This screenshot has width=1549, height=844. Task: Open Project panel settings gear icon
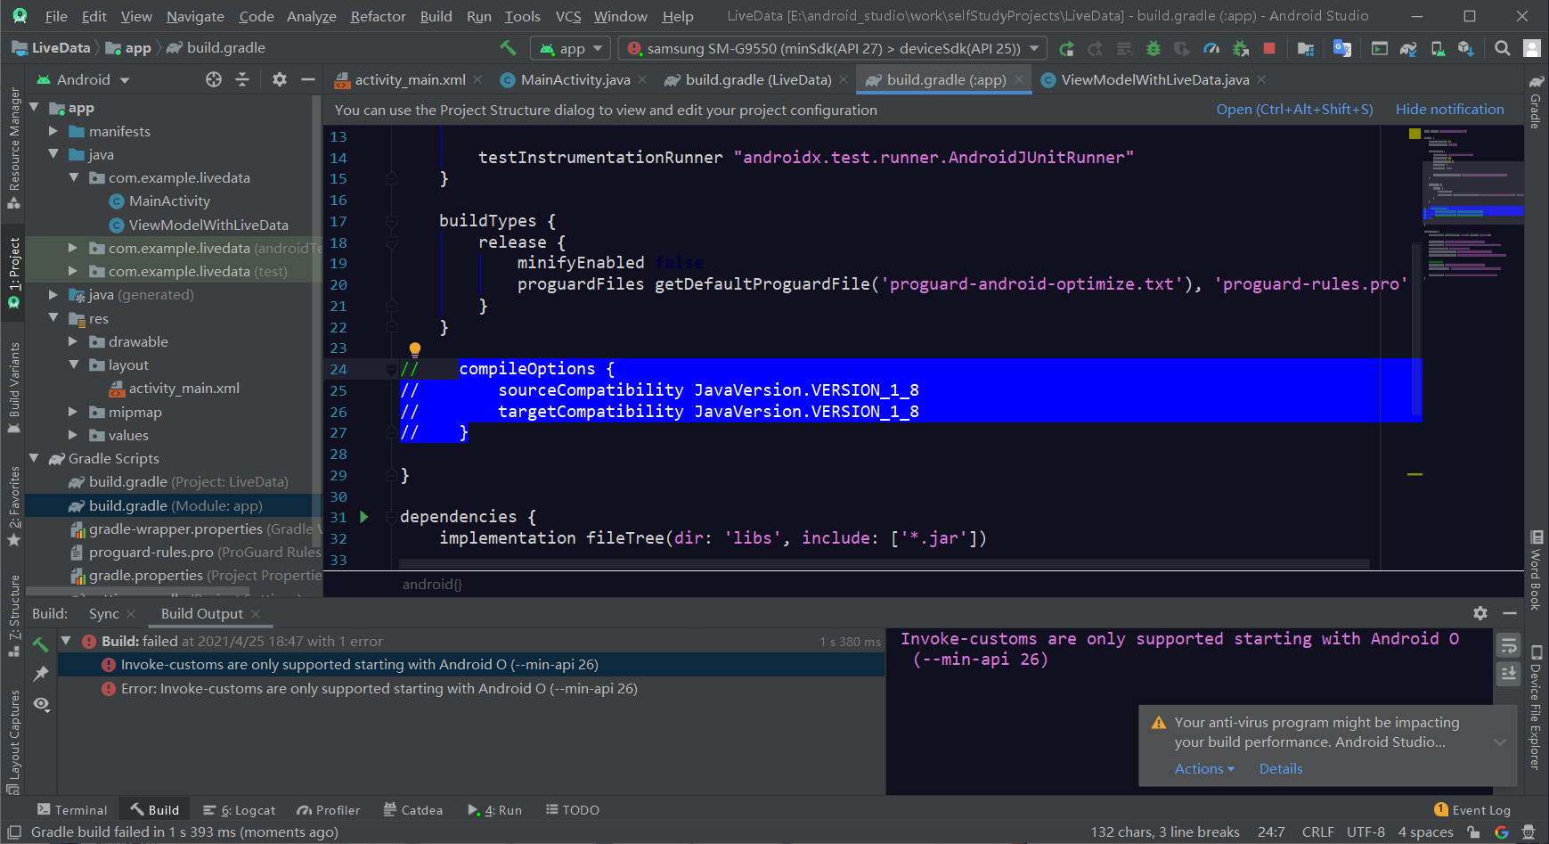coord(279,79)
